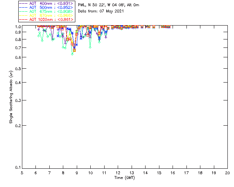
Task: Click the 0.4 y-axis tick label
Action: tap(18, 83)
